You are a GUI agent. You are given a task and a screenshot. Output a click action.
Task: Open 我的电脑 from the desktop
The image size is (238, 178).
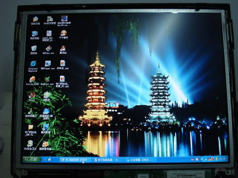click(34, 33)
